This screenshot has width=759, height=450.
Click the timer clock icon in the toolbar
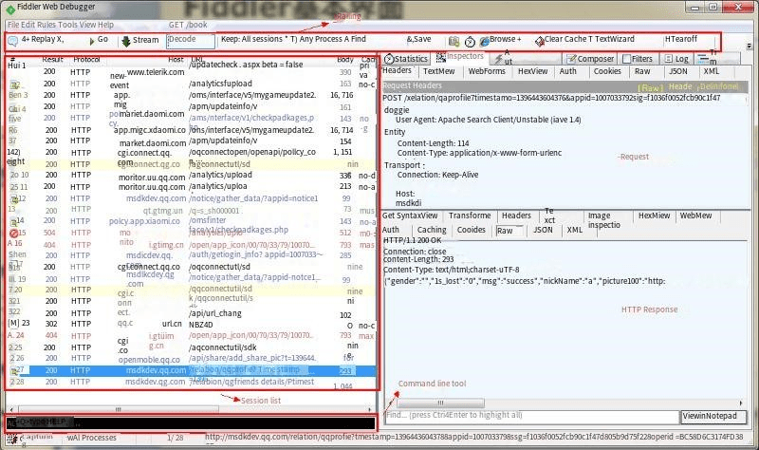pos(470,42)
